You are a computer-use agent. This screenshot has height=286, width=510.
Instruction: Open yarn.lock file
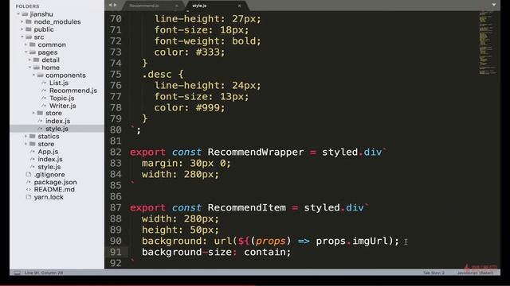tap(49, 197)
